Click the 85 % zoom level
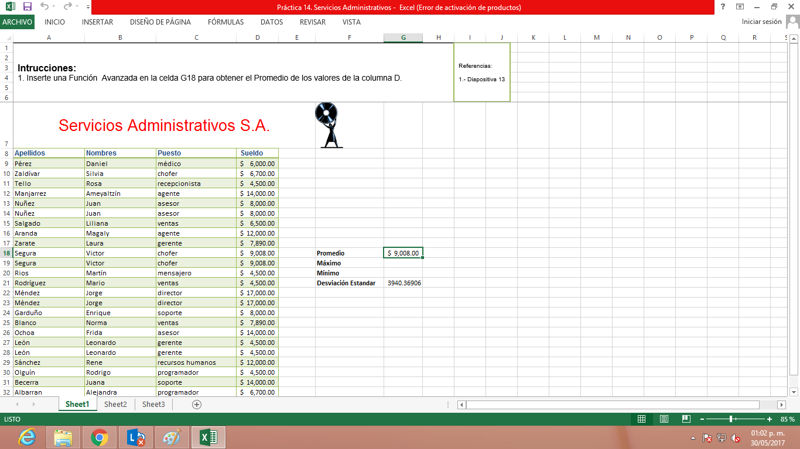This screenshot has height=449, width=800. (x=788, y=419)
